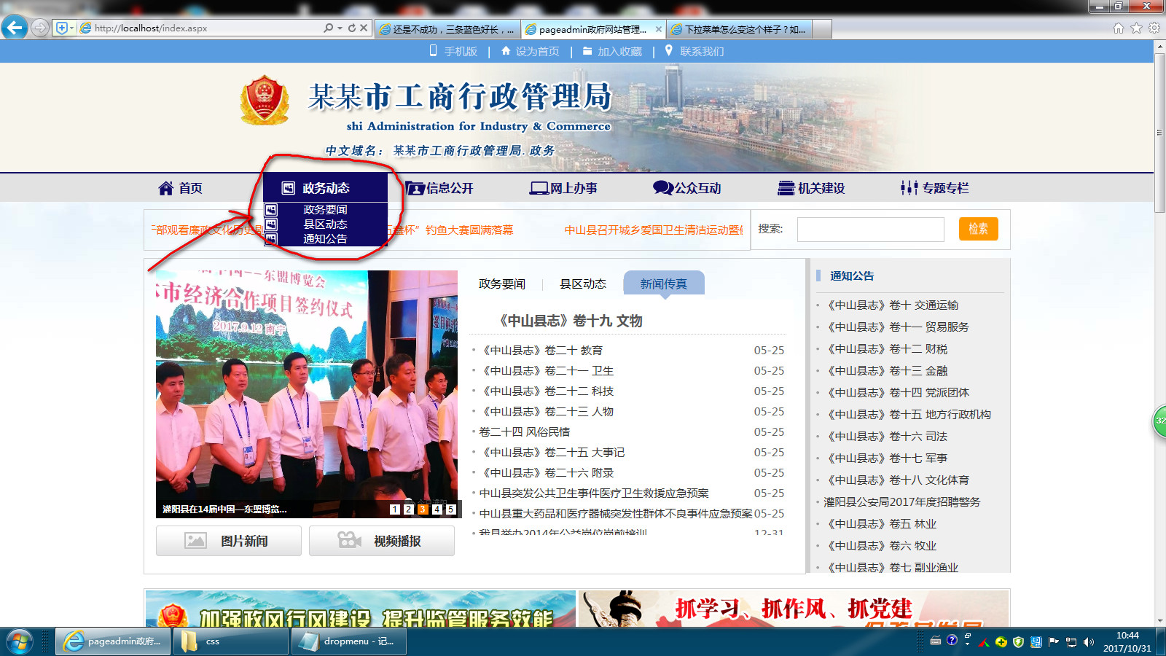Open browser home icon
1166x656 pixels.
point(1119,28)
